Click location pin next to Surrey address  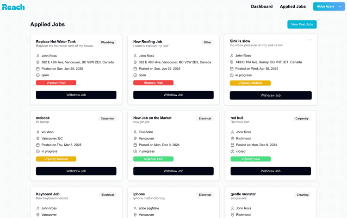(232, 62)
